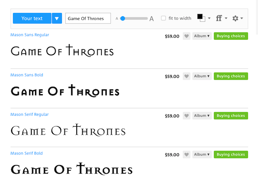Open Album dropdown for Mason Serif Bold

tap(202, 155)
